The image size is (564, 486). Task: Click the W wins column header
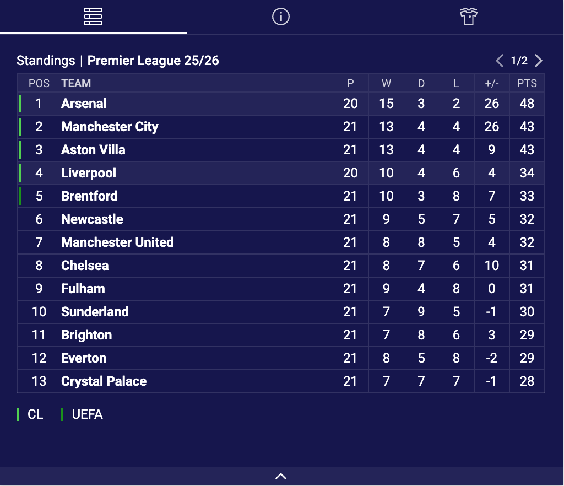point(386,84)
